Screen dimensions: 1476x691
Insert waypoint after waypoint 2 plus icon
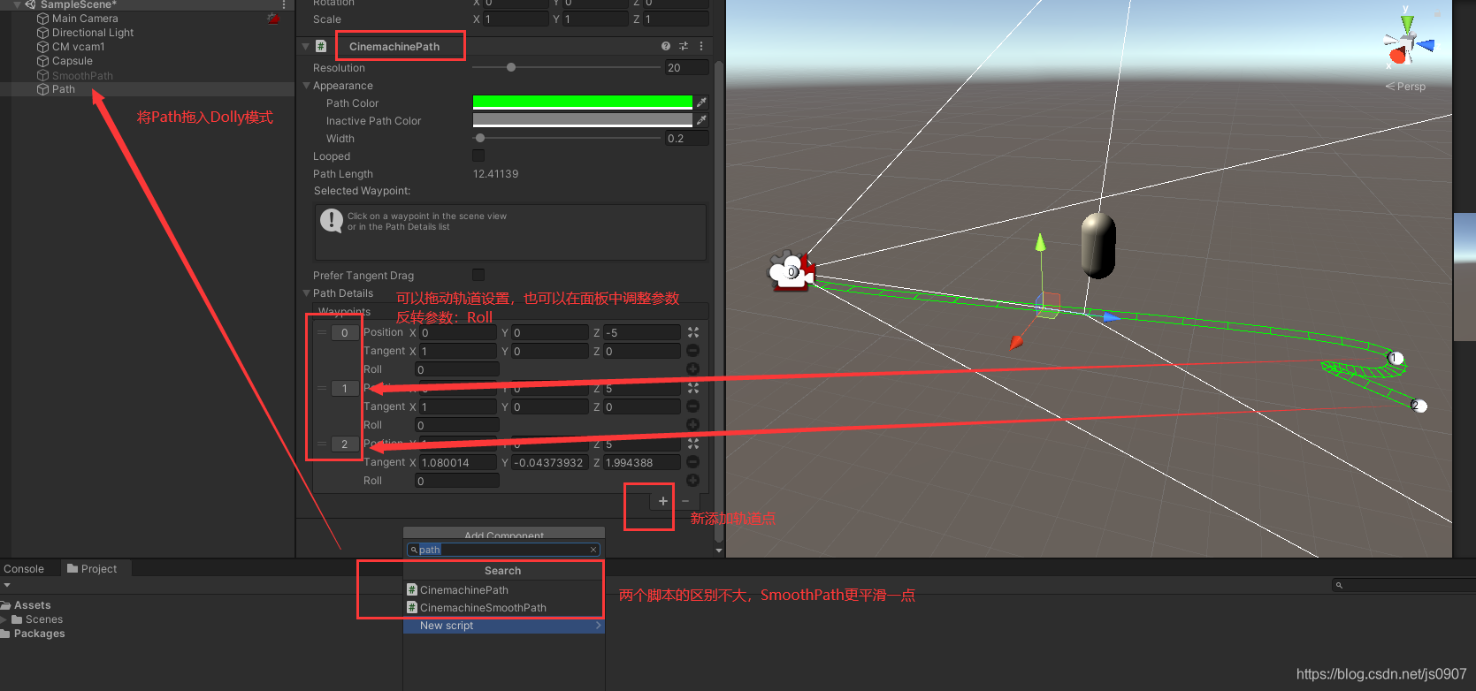693,481
